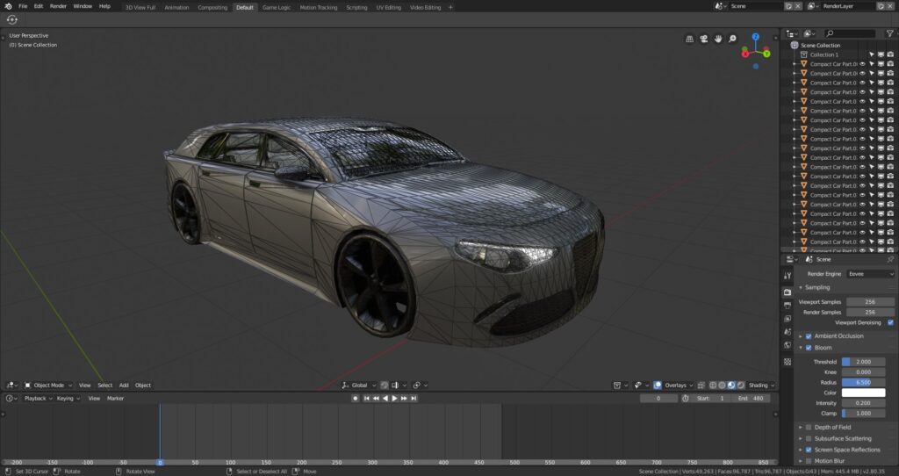
Task: Open the Bloom Color swatch
Action: pos(863,393)
